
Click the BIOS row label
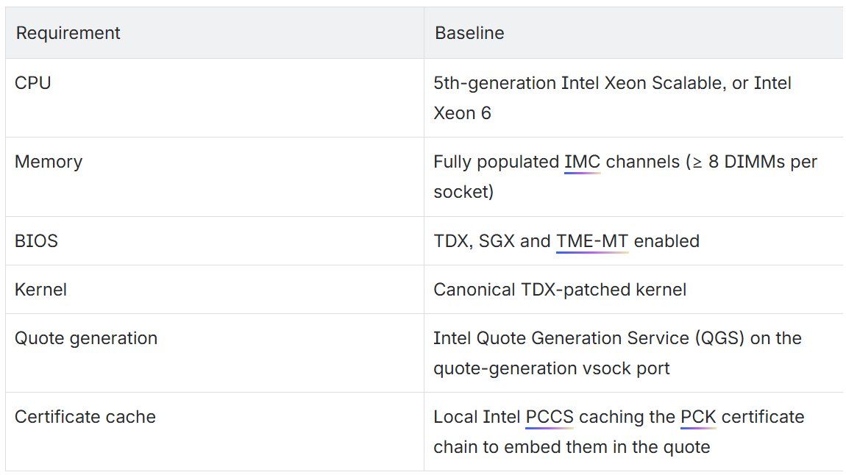36,241
